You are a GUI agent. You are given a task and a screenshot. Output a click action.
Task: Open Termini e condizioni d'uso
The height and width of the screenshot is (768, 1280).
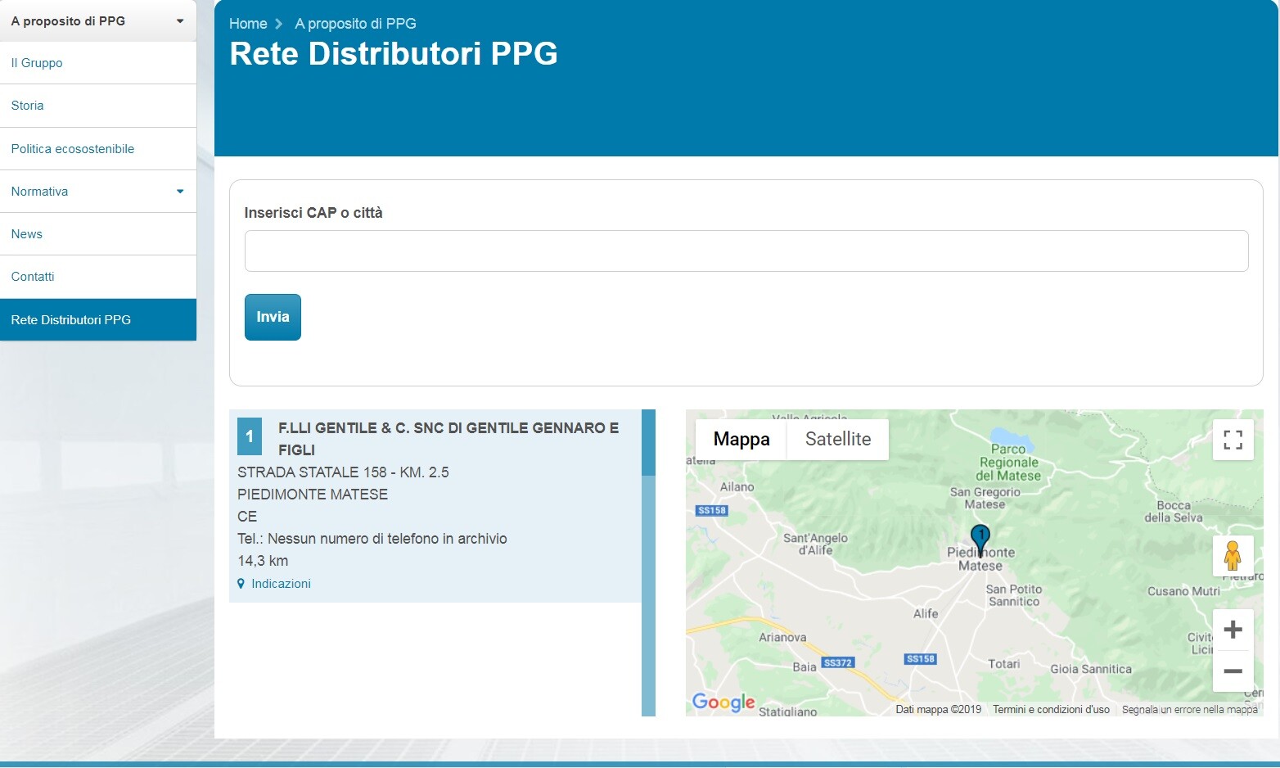coord(1052,709)
